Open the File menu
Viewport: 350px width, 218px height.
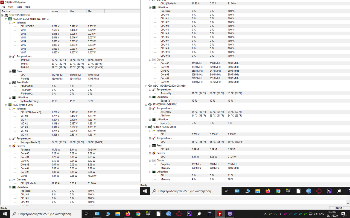[3, 7]
